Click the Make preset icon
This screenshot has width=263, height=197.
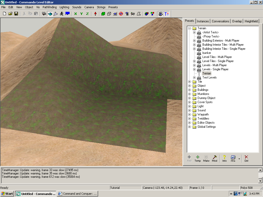pyautogui.click(x=206, y=158)
